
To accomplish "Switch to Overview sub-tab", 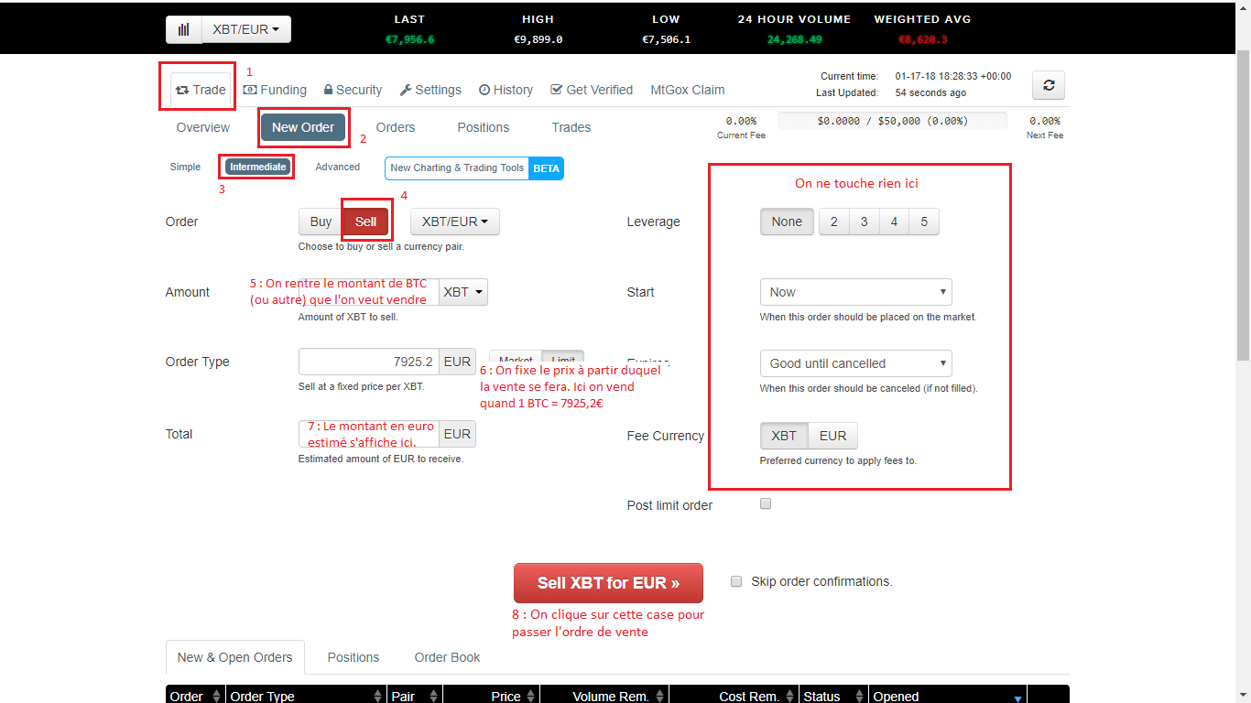I will point(203,127).
